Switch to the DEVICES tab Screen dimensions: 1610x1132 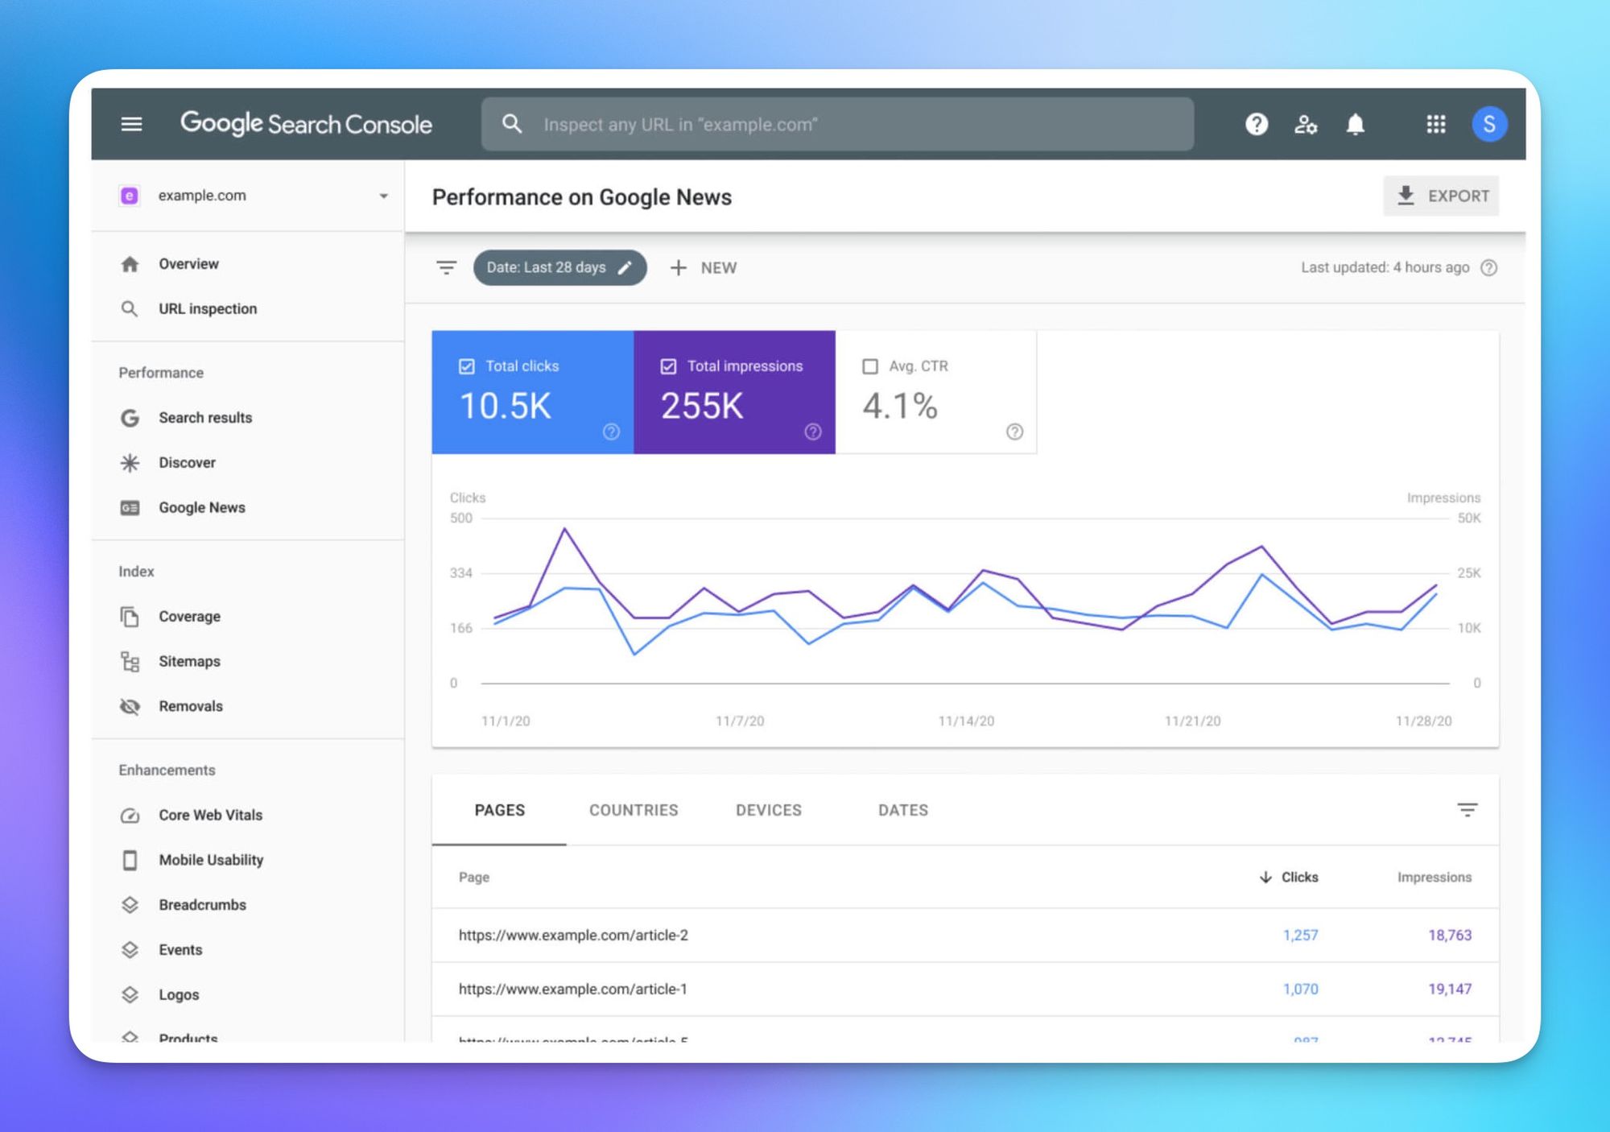coord(769,810)
